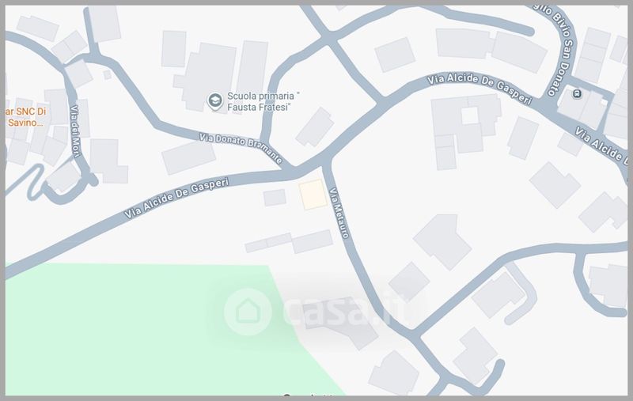
Task: Click the house logo in the casa.it watermark
Action: pos(248,312)
